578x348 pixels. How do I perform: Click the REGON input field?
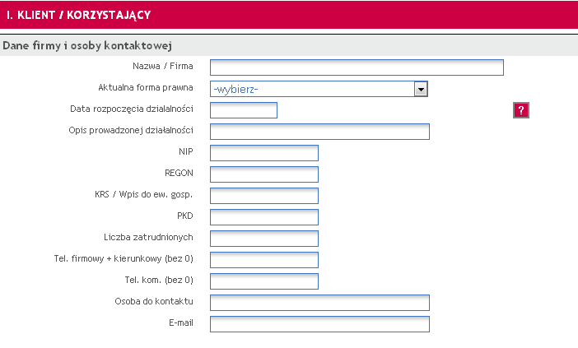[x=264, y=174]
